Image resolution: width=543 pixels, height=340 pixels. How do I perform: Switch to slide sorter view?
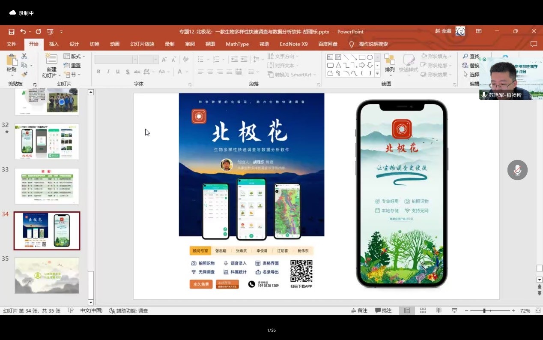click(x=423, y=310)
